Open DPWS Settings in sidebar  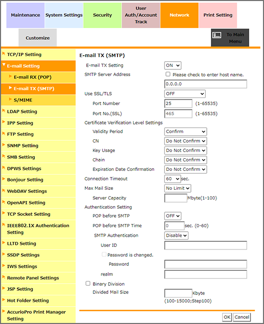(x=38, y=168)
